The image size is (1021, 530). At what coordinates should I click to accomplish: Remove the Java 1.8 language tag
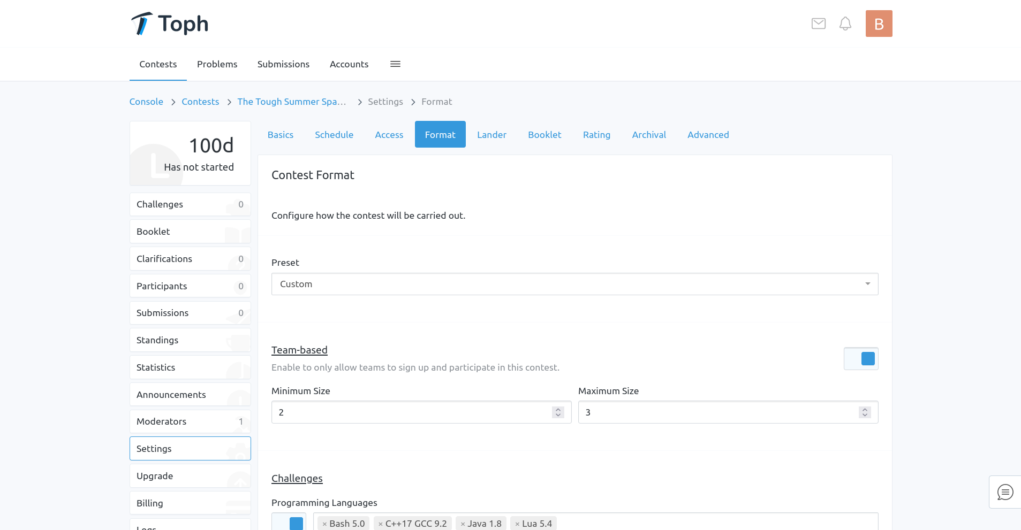pyautogui.click(x=463, y=524)
